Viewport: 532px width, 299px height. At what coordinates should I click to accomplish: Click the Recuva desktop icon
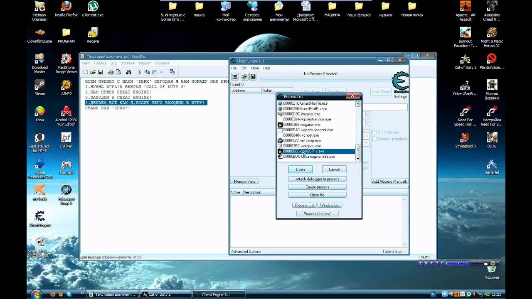coord(93,33)
